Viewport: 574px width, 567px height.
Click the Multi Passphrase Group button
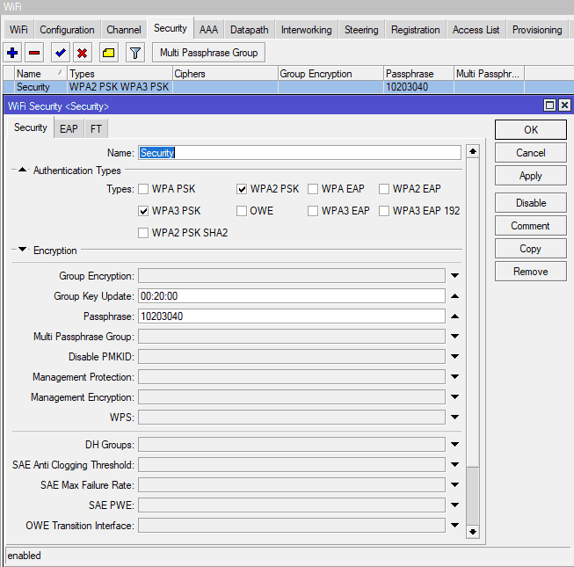[x=208, y=53]
